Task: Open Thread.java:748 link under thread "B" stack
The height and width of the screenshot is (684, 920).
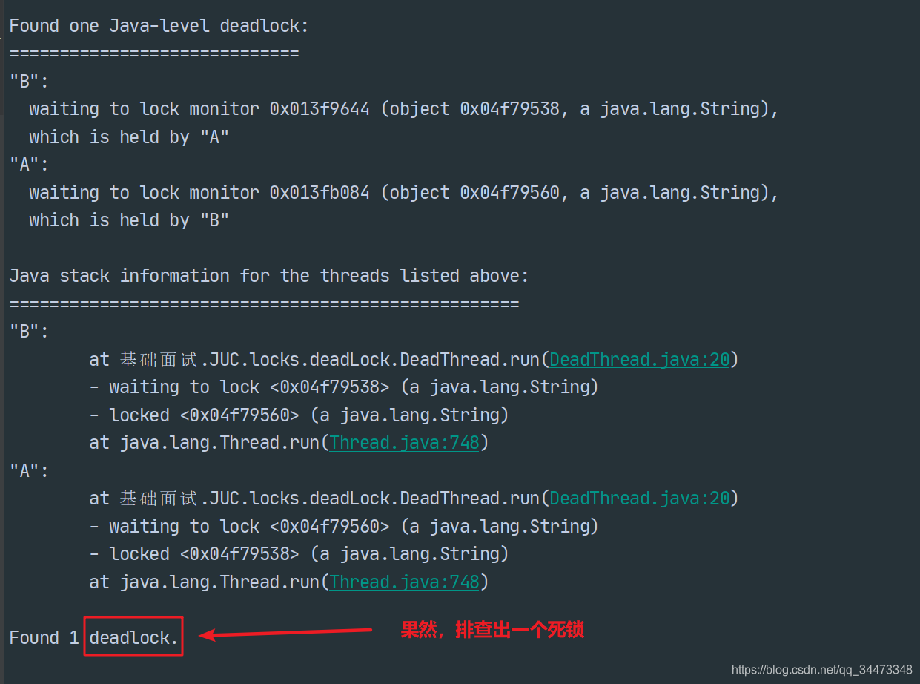Action: (405, 443)
